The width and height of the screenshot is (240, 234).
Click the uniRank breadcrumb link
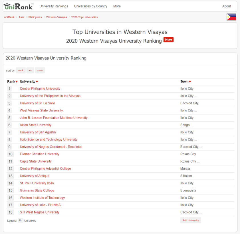pyautogui.click(x=9, y=17)
